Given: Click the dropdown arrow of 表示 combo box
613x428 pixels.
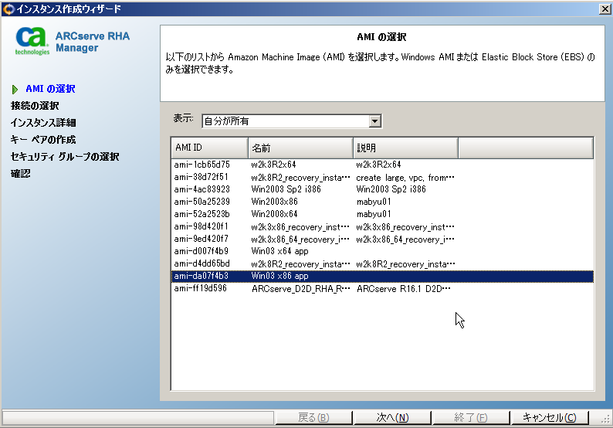Looking at the screenshot, I should 375,121.
